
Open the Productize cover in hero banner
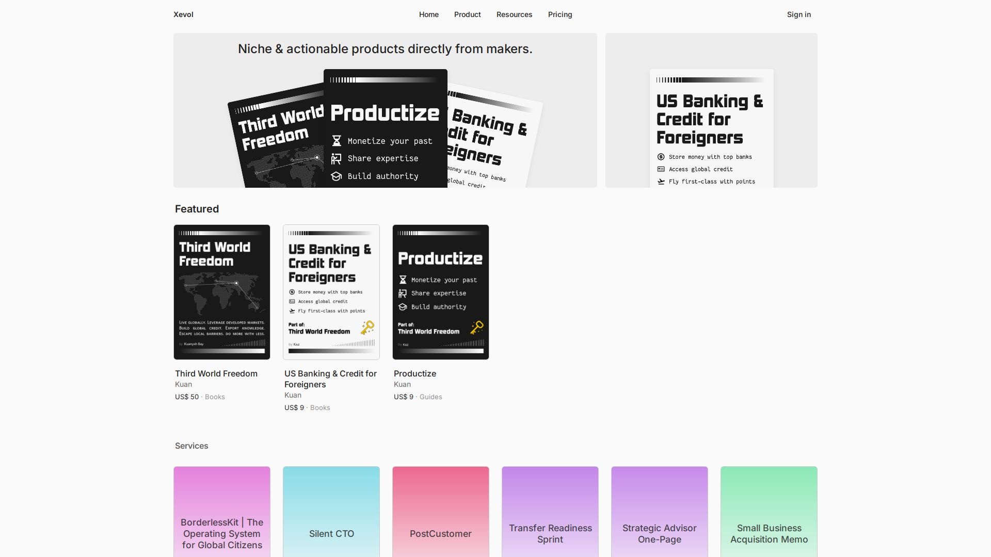[385, 128]
